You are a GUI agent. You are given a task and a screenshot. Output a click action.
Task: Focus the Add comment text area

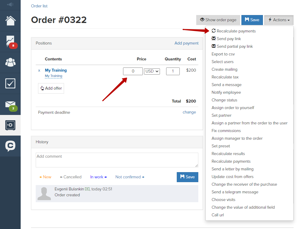(117, 160)
